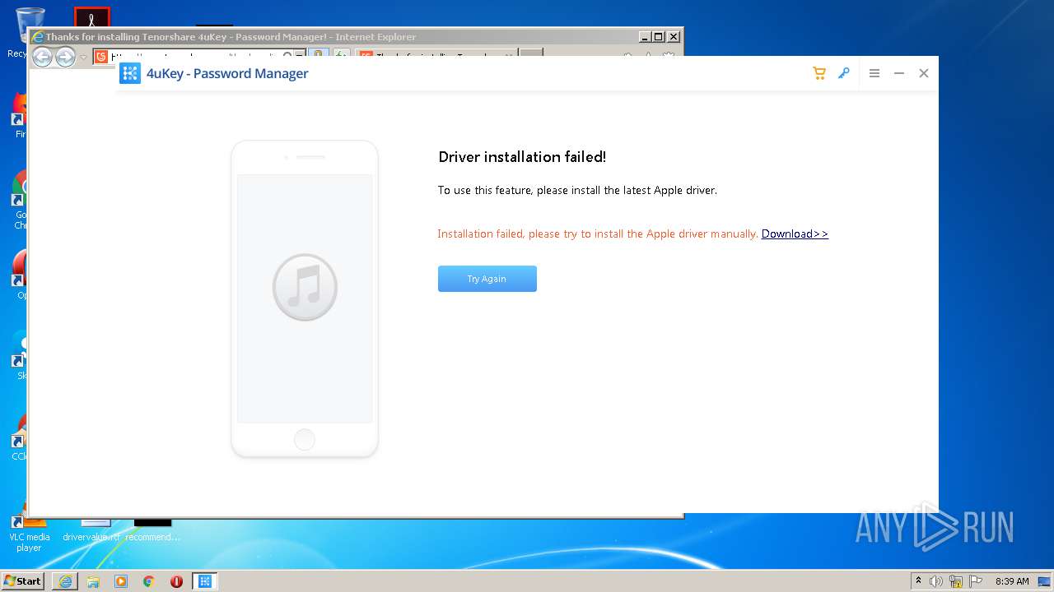The width and height of the screenshot is (1054, 592).
Task: Click the site favicon in IE address bar
Action: (101, 57)
